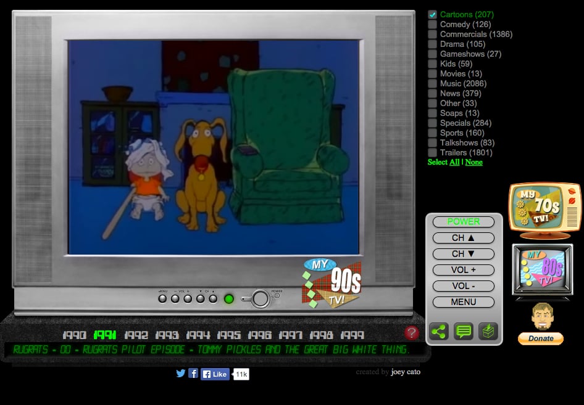Select year 1997

coord(291,335)
